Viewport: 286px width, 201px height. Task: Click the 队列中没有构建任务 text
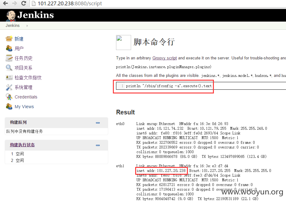point(24,131)
